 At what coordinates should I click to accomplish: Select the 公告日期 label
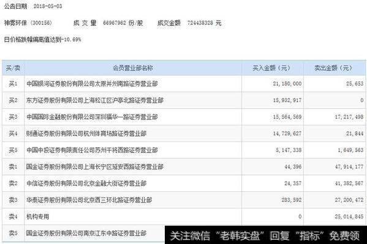15,6
